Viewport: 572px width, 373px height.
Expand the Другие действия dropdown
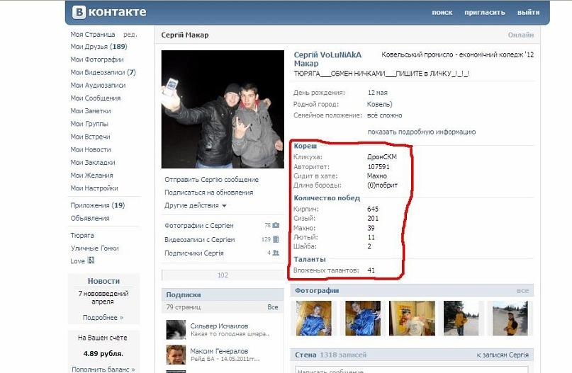tap(195, 205)
